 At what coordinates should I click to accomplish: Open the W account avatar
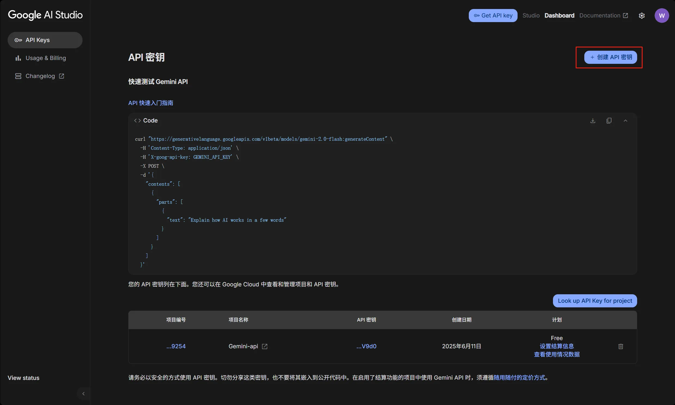click(661, 16)
